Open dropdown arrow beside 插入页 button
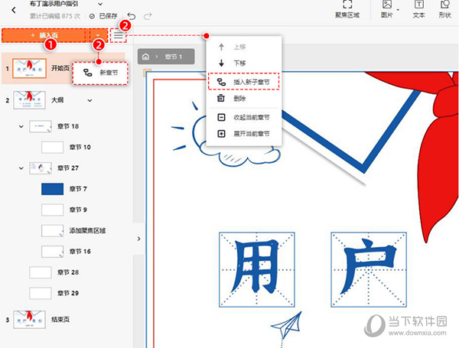The image size is (459, 348). pyautogui.click(x=97, y=35)
